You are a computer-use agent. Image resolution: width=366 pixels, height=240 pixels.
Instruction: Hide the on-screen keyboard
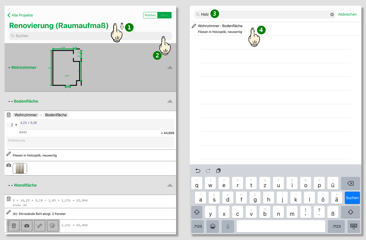pyautogui.click(x=353, y=226)
